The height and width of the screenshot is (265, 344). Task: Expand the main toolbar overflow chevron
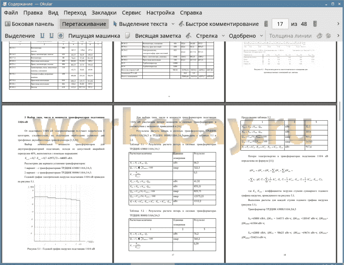(x=338, y=24)
